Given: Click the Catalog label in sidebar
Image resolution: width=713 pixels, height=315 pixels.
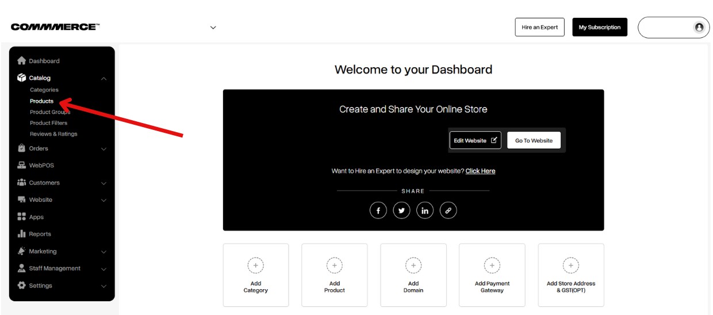Looking at the screenshot, I should pyautogui.click(x=40, y=78).
